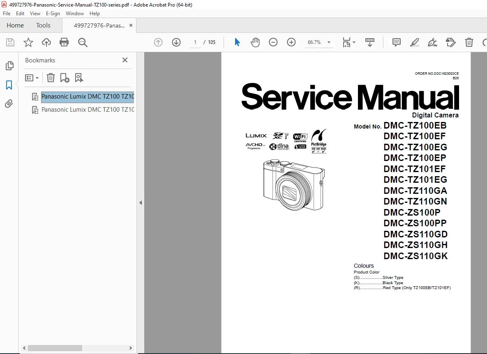
Task: Click the Service Manual title text
Action: click(x=350, y=97)
